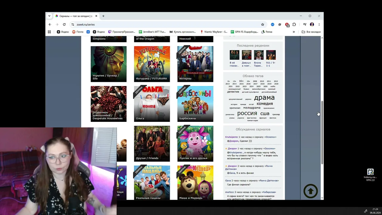Open the SPIN FS Лидерборд bookmark
The image size is (382, 215).
tap(245, 32)
